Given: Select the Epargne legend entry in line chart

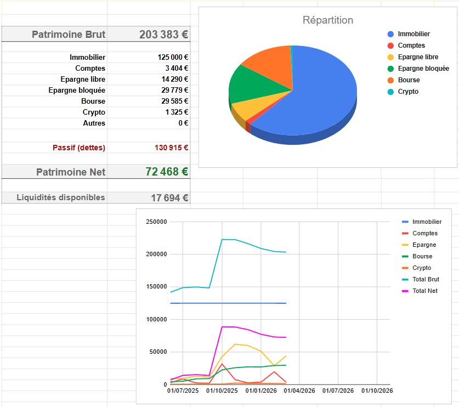Looking at the screenshot, I should point(424,245).
